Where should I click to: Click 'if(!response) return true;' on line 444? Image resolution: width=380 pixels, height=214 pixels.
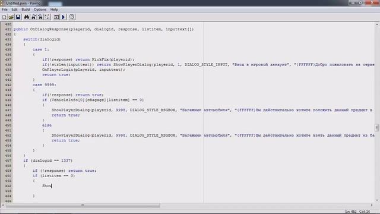[73, 95]
